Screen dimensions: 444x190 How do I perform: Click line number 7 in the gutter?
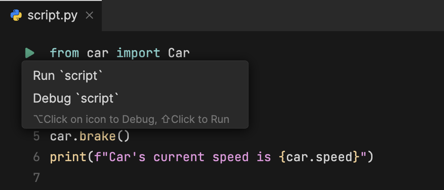click(x=37, y=177)
